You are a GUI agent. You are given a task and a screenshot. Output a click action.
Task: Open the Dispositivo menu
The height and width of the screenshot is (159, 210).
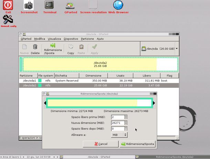pos(71,39)
